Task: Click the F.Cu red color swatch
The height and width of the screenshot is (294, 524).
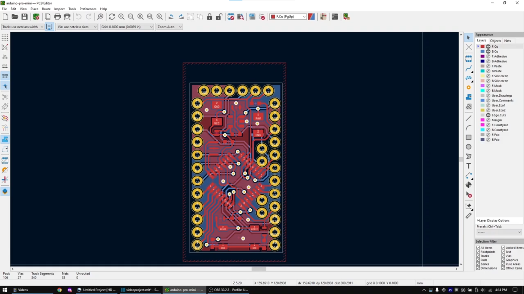Action: pos(483,47)
